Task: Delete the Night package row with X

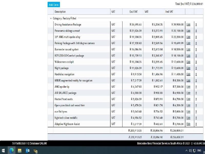Action: [196, 68]
